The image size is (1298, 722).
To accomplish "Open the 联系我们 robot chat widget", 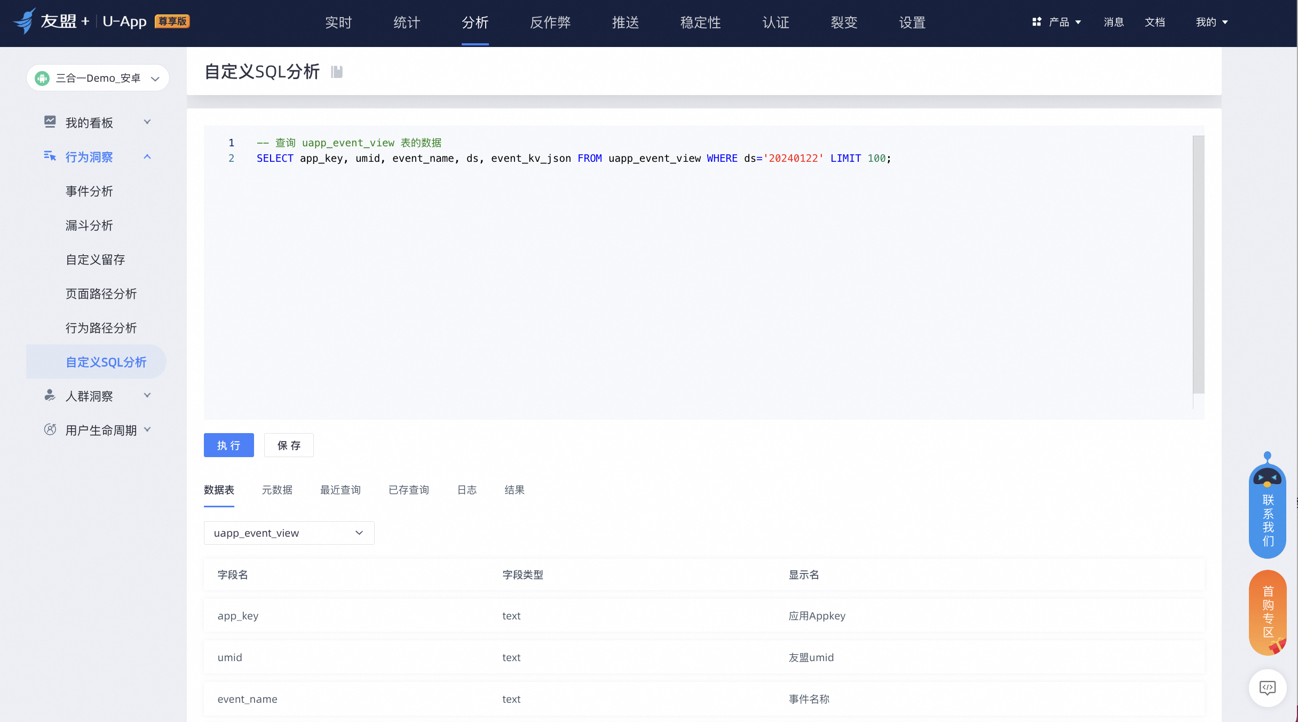I will [x=1268, y=505].
